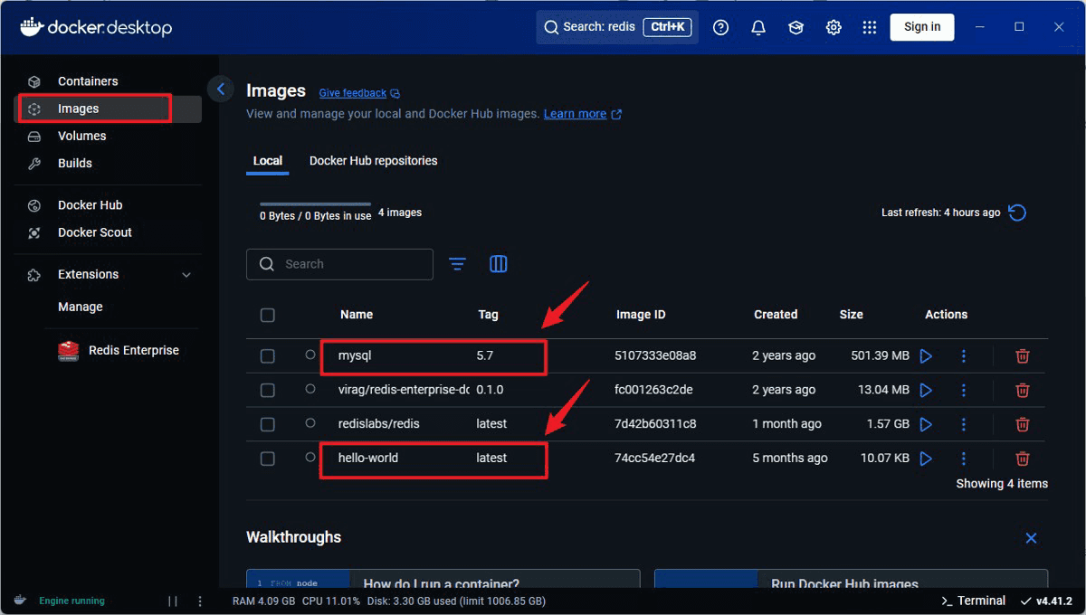Click the Sign in button
Viewport: 1086px width, 615px height.
pos(921,26)
